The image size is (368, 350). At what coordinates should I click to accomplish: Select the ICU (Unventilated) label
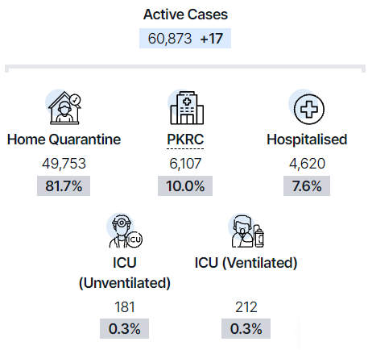point(125,273)
